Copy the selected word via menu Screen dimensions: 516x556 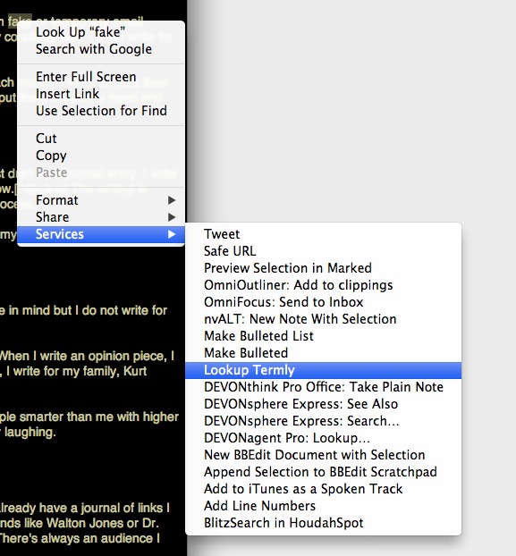[101, 156]
